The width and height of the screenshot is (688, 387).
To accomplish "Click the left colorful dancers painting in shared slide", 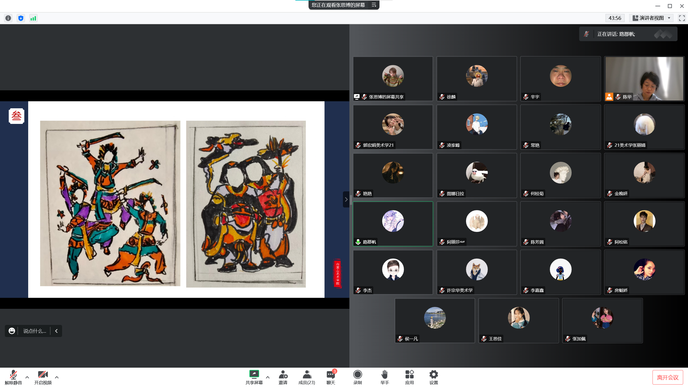I will [x=110, y=203].
